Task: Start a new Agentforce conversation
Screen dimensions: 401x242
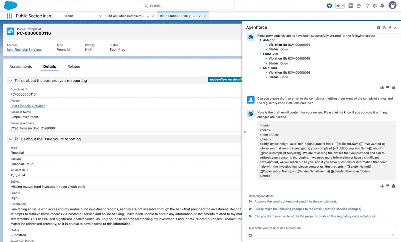Action: (384, 27)
